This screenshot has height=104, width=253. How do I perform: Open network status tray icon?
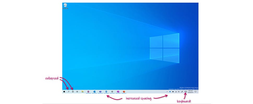[176, 92]
